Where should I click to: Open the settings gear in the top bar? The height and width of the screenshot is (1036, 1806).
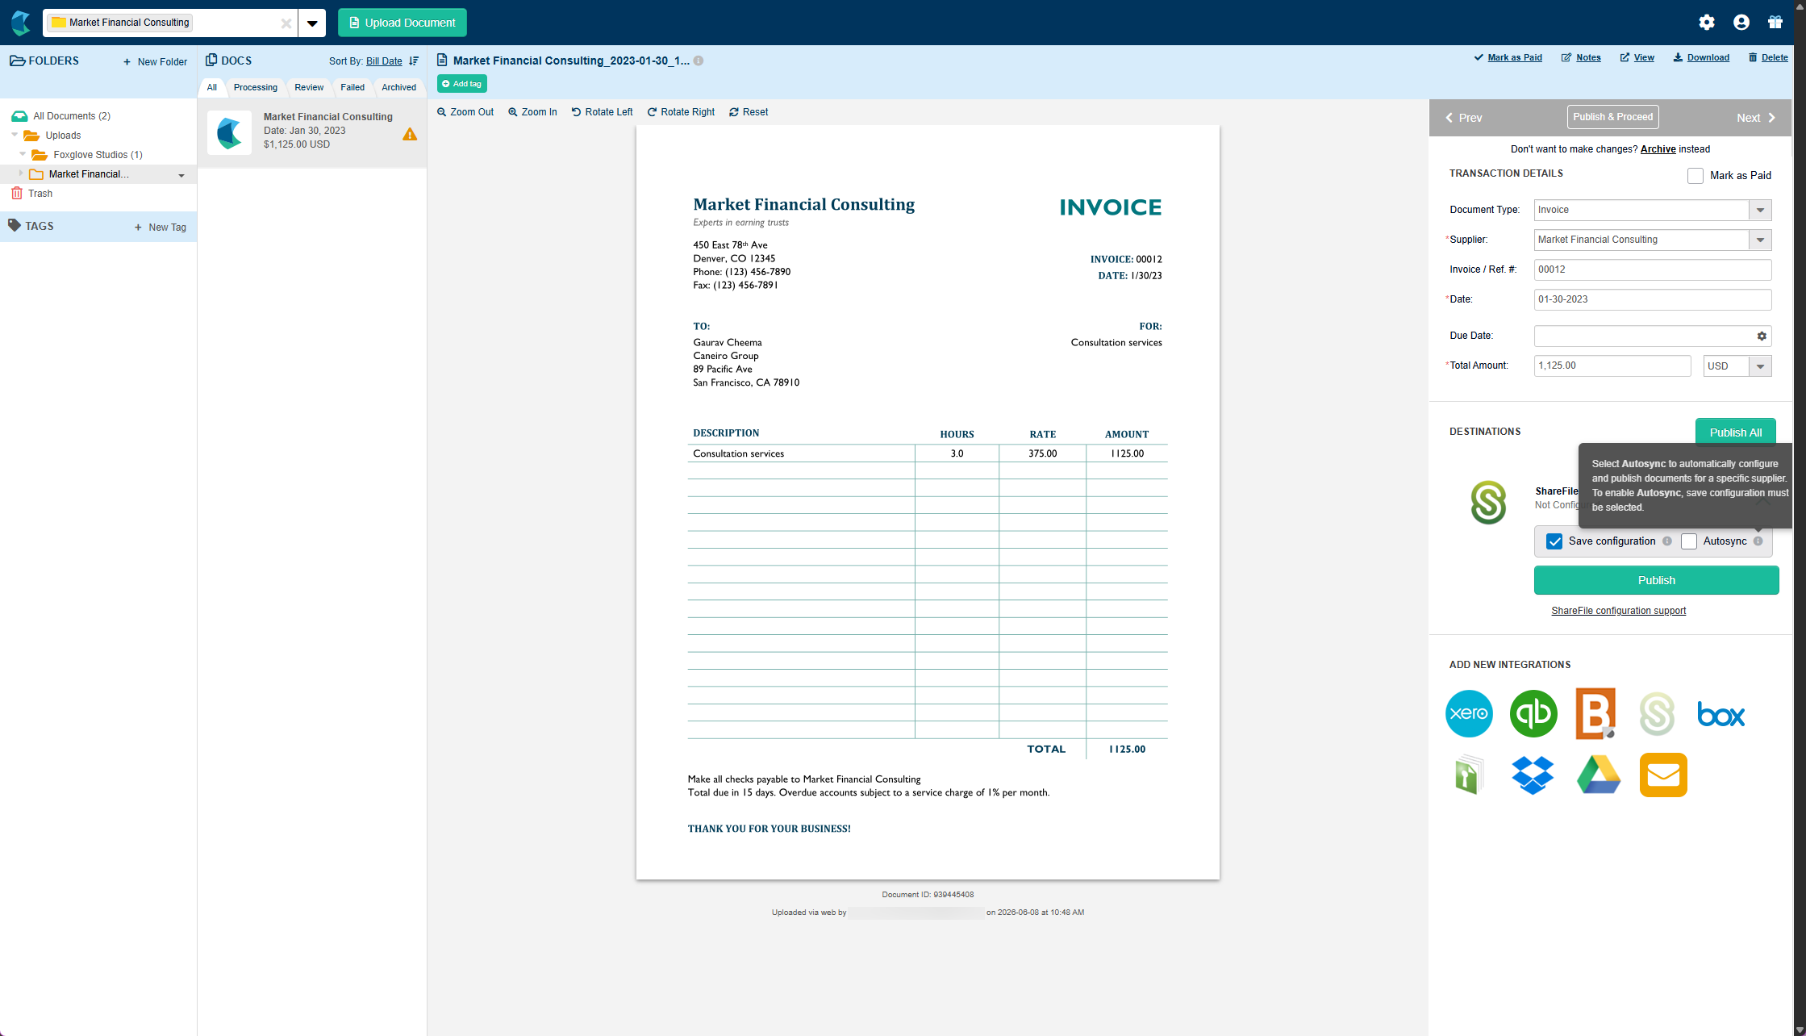(1707, 23)
